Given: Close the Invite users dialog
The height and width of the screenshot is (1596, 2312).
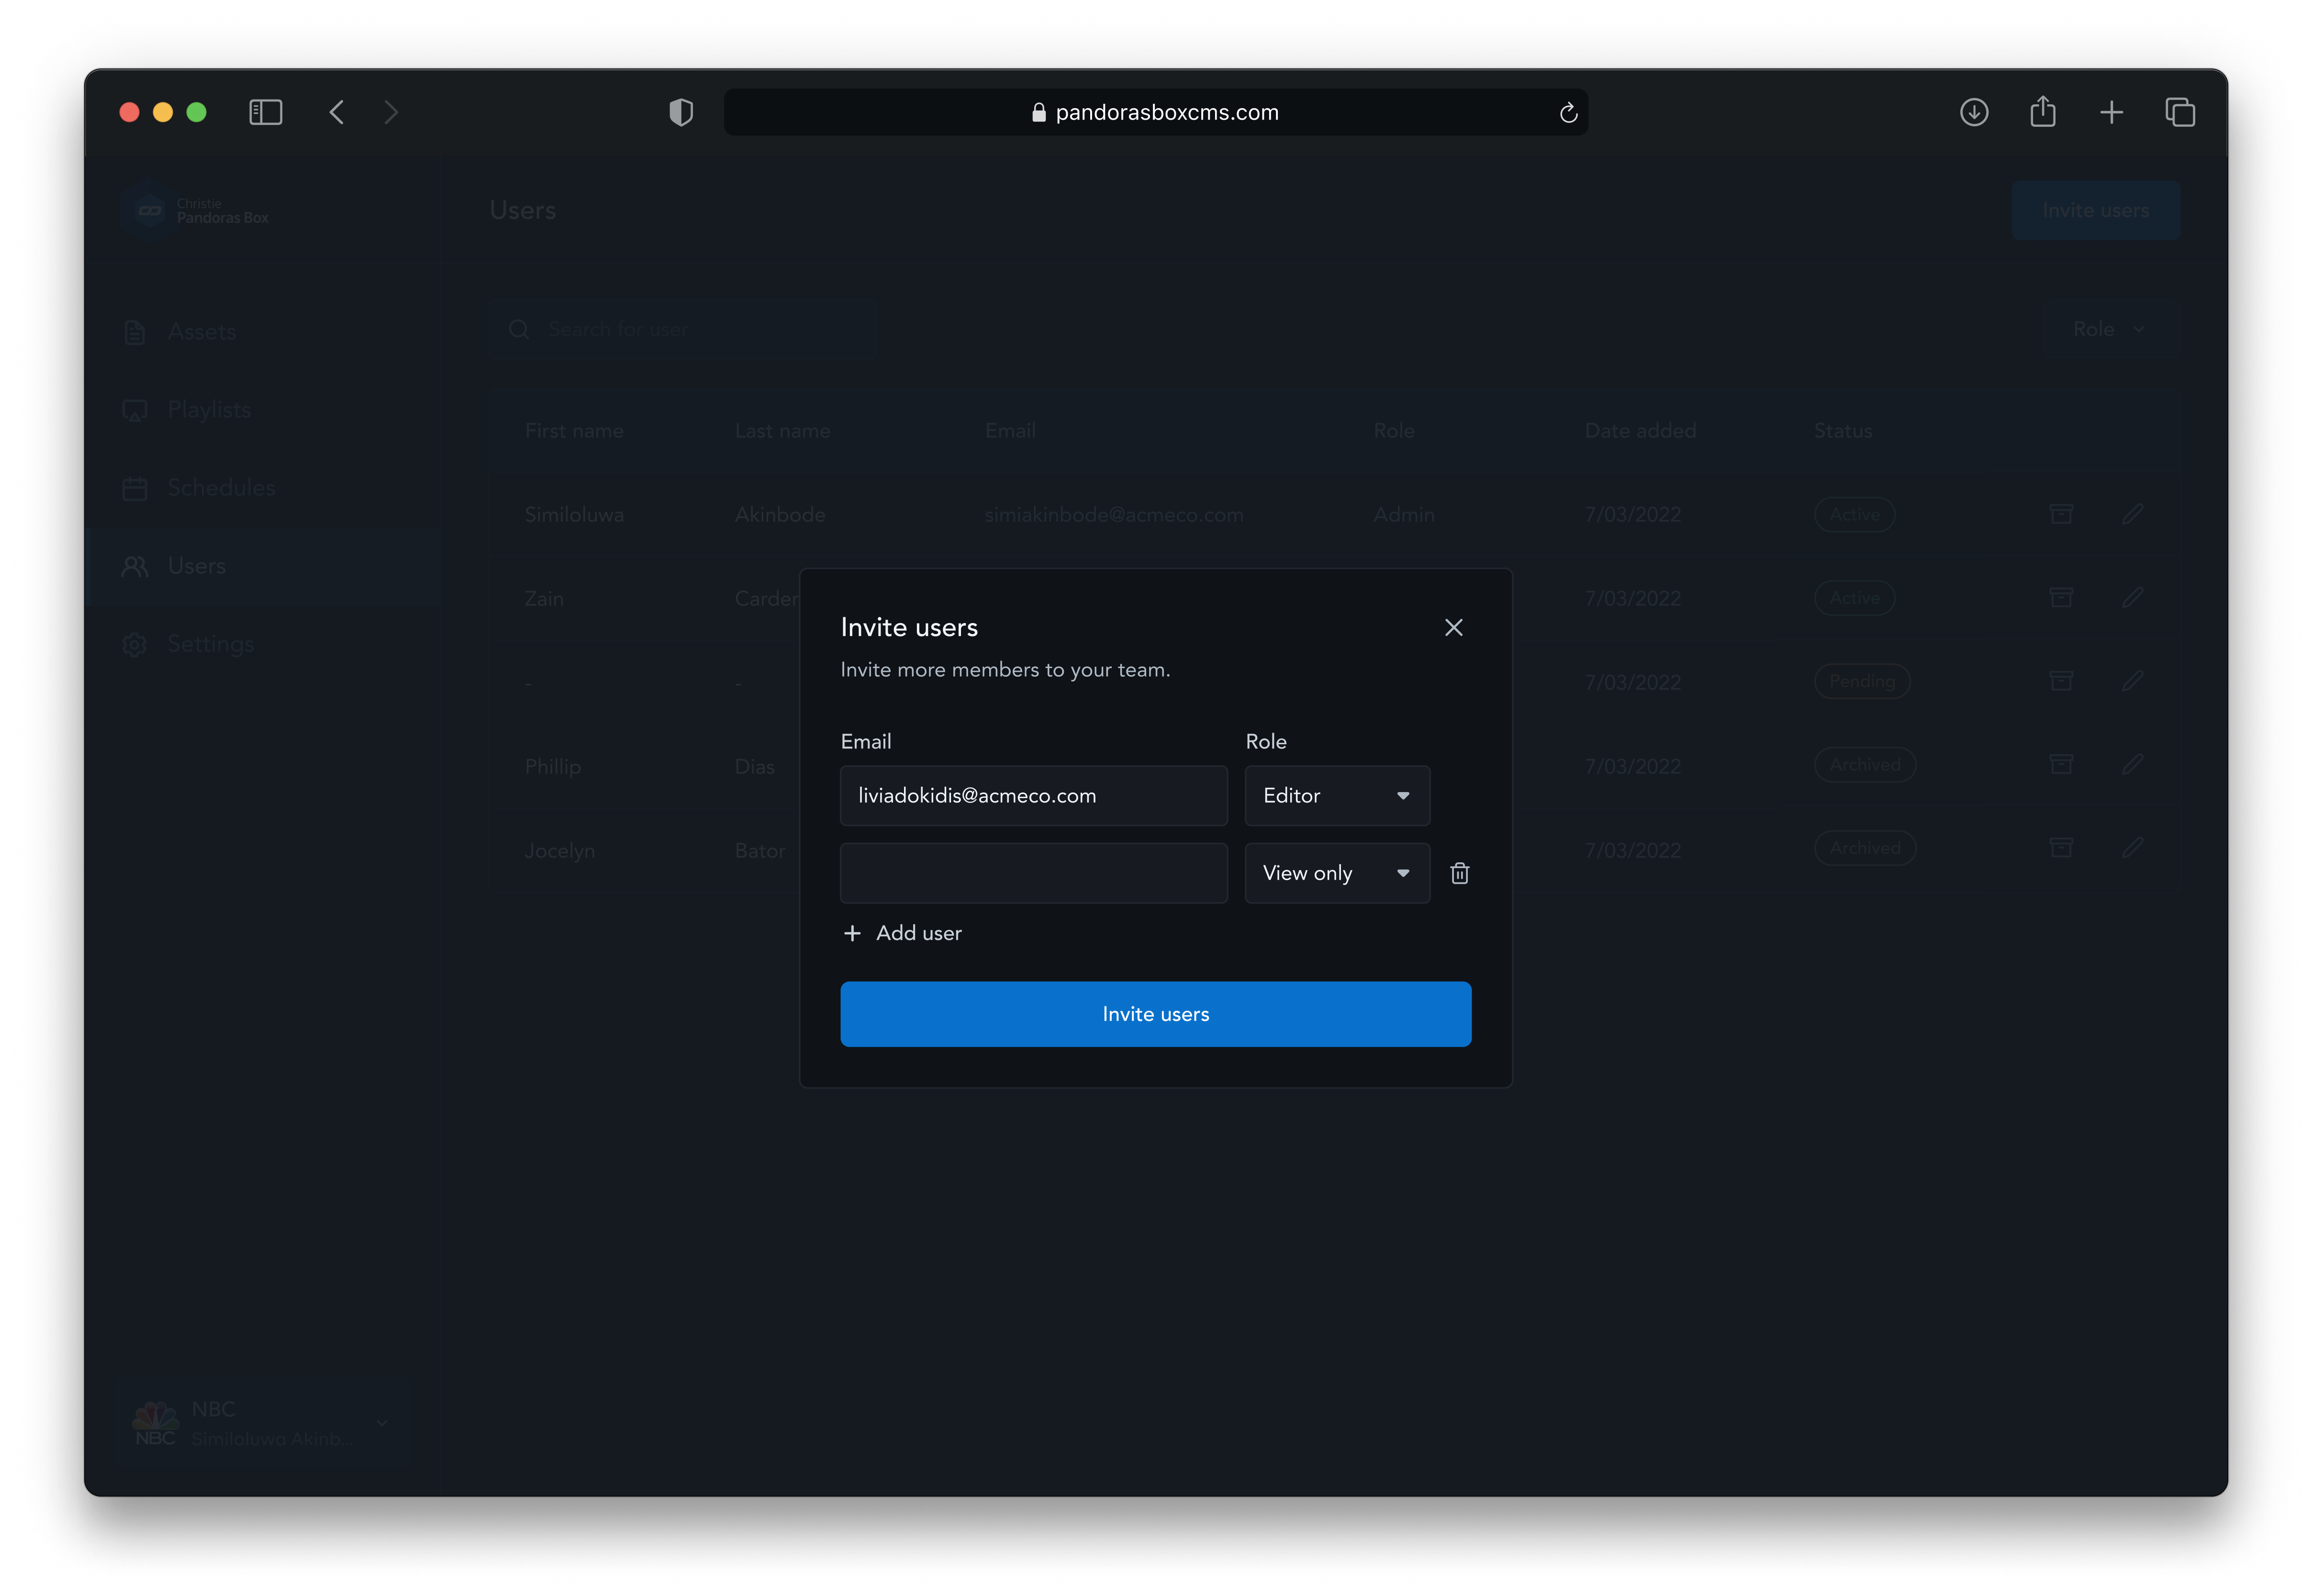Looking at the screenshot, I should coord(1453,627).
